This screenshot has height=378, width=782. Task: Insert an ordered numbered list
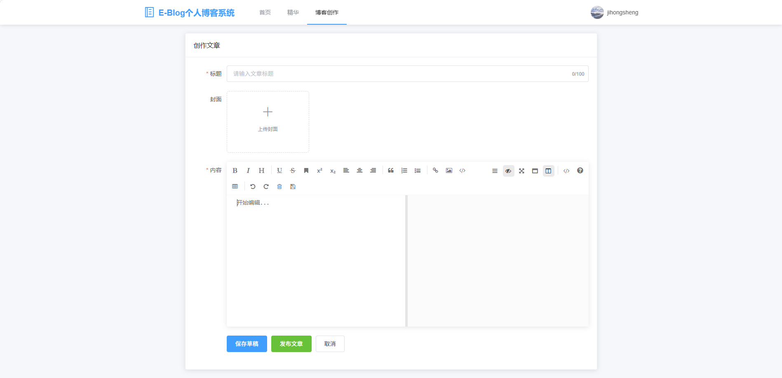tap(404, 170)
